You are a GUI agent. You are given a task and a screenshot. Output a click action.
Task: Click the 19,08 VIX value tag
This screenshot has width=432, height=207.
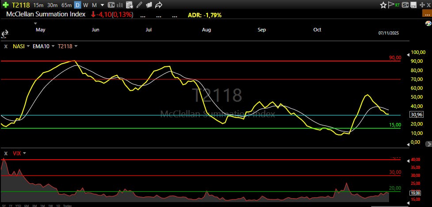[416, 193]
